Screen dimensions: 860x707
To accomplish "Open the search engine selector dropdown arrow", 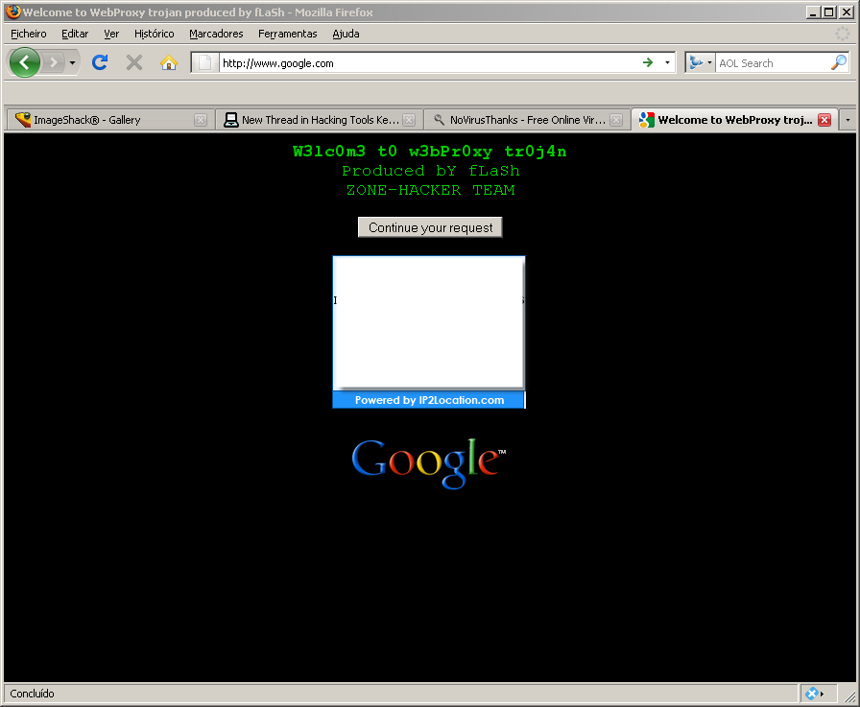I will pyautogui.click(x=709, y=62).
